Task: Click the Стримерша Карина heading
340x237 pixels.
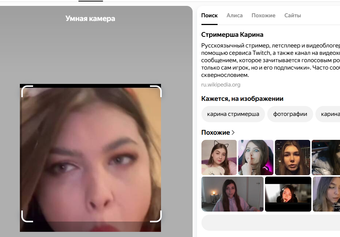Action: click(x=232, y=35)
